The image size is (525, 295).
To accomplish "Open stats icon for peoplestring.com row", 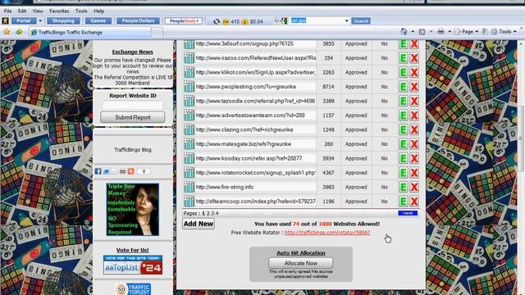I will [189, 87].
